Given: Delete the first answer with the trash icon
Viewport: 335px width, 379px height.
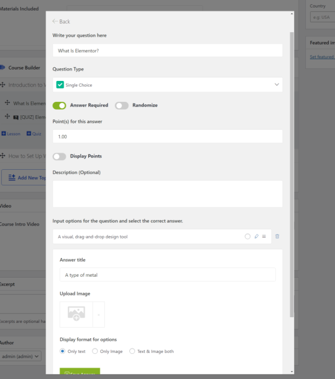Looking at the screenshot, I should tap(277, 236).
